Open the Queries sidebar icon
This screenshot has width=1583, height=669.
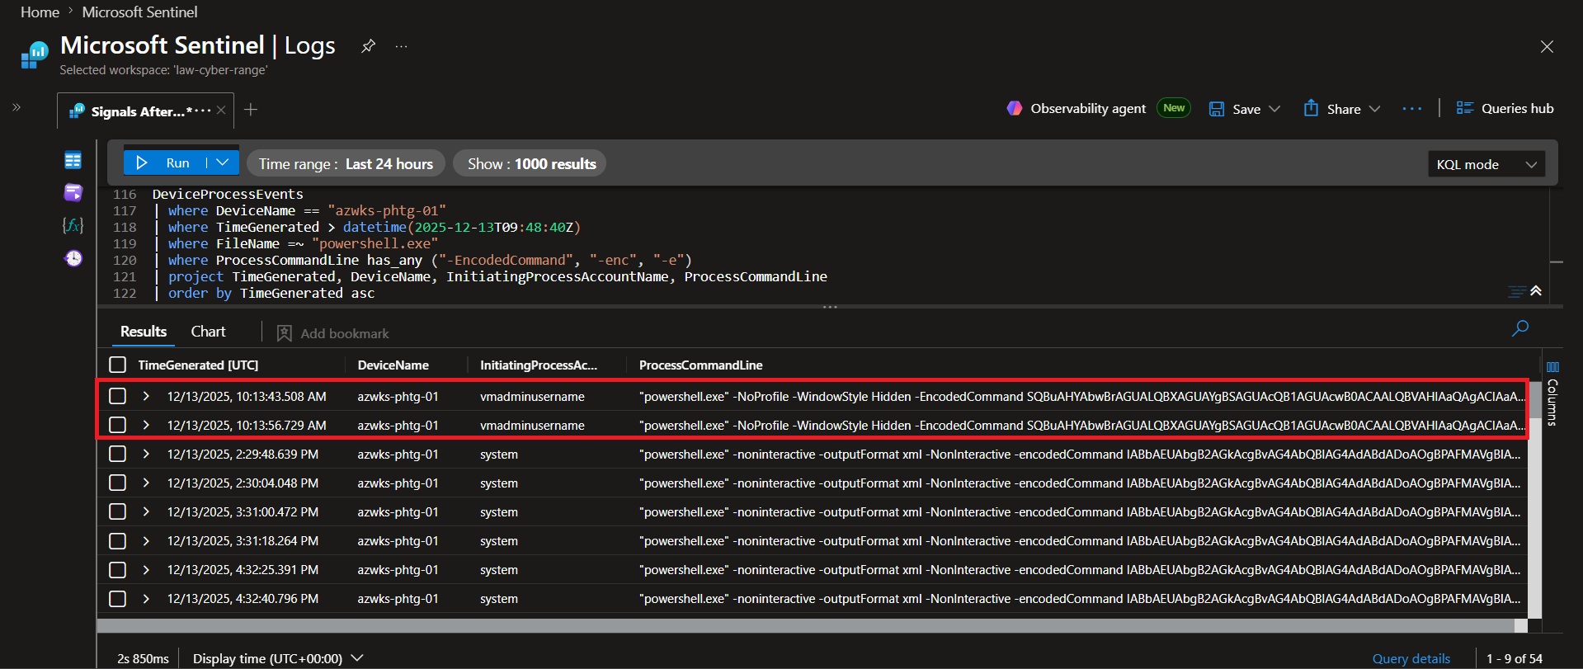point(73,192)
